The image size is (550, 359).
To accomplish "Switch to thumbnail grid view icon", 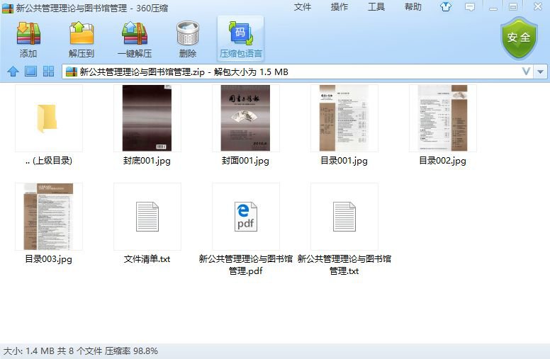I will (48, 72).
